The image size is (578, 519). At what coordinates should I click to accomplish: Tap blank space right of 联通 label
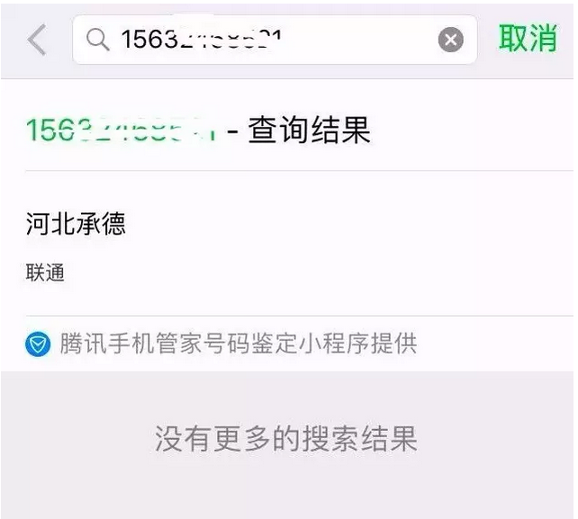(317, 273)
